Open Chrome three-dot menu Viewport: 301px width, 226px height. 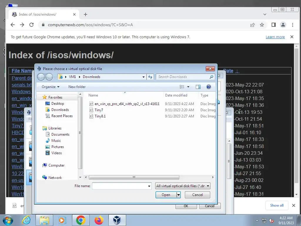click(292, 25)
